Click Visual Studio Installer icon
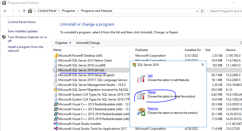 click(x=55, y=124)
